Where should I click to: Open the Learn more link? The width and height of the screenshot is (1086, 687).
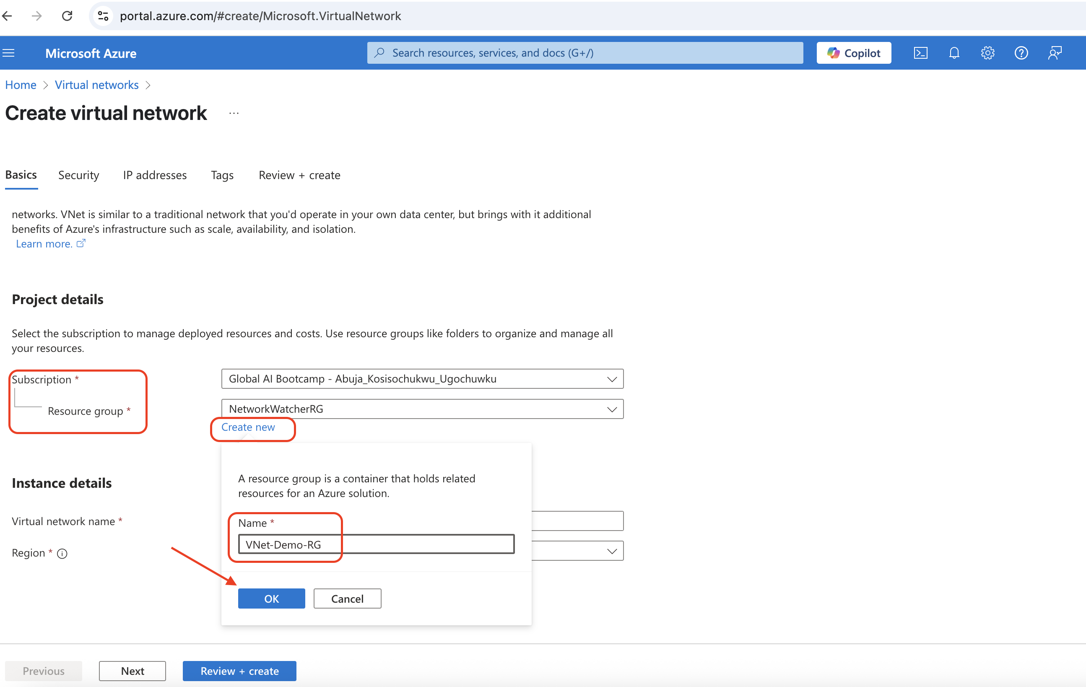point(50,244)
